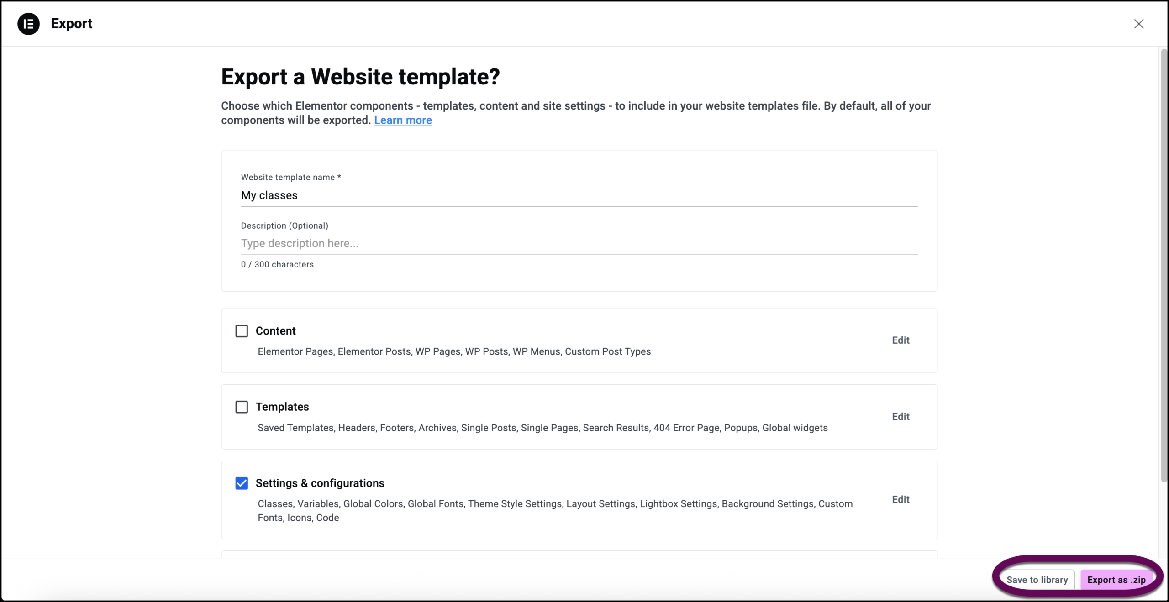Enable the Content checkbox

(242, 331)
